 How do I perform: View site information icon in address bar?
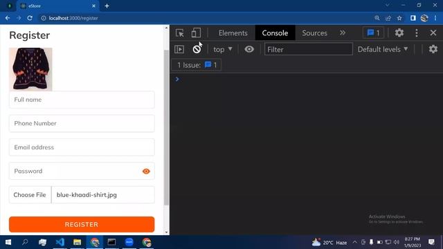[x=43, y=18]
